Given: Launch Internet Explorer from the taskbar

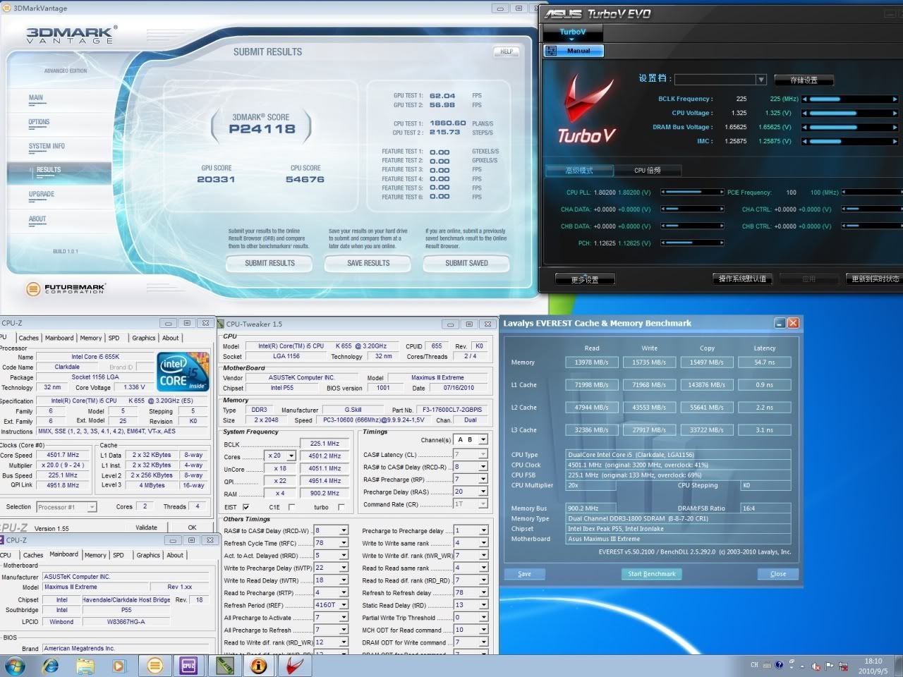Looking at the screenshot, I should coord(50,665).
